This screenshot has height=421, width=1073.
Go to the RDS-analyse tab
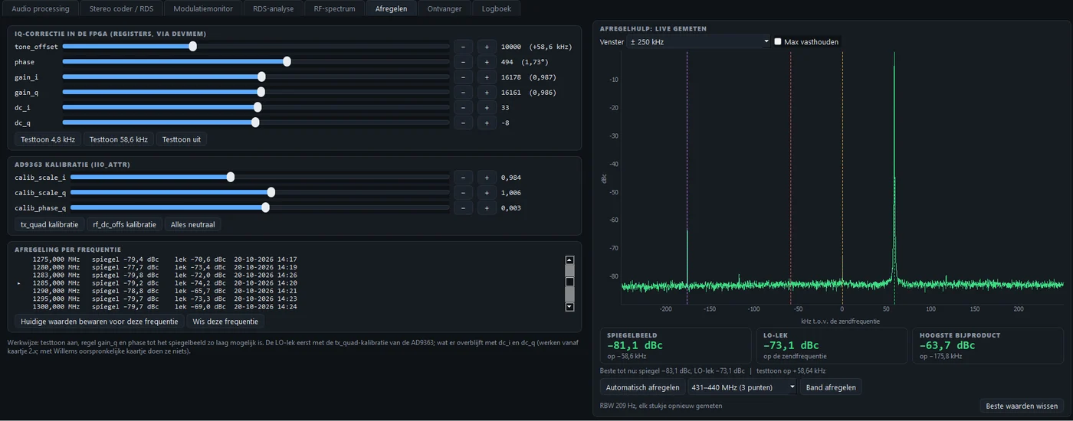pyautogui.click(x=274, y=8)
